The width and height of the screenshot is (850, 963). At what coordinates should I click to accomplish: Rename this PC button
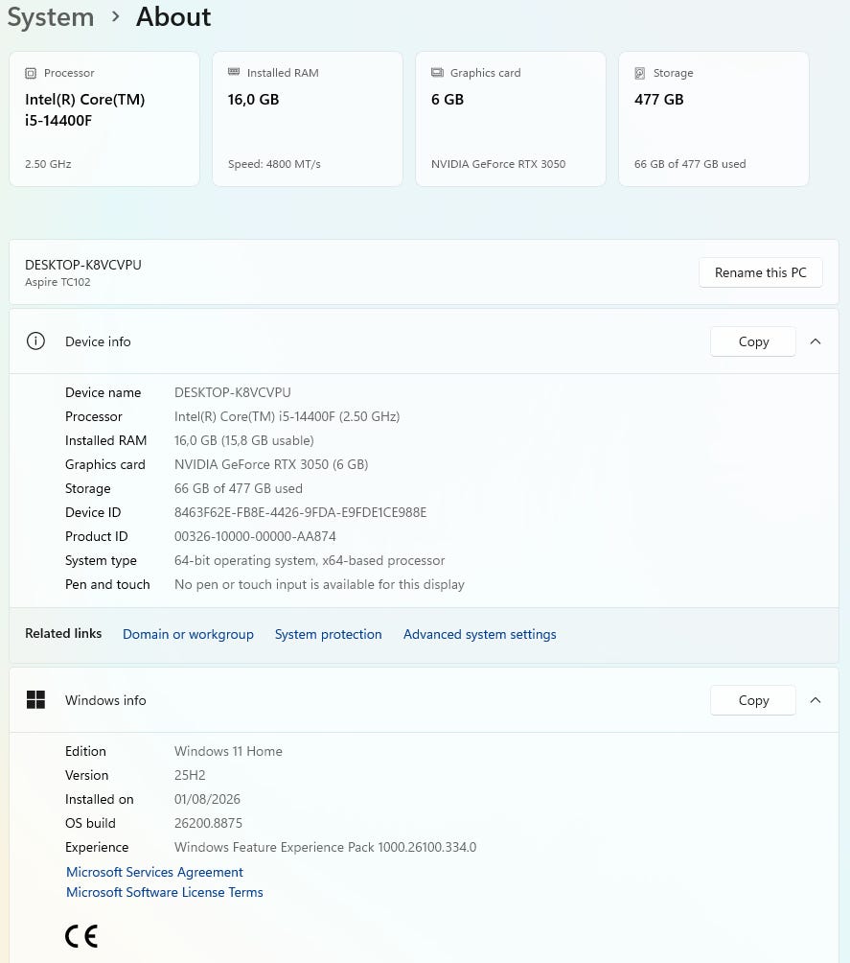click(x=760, y=272)
